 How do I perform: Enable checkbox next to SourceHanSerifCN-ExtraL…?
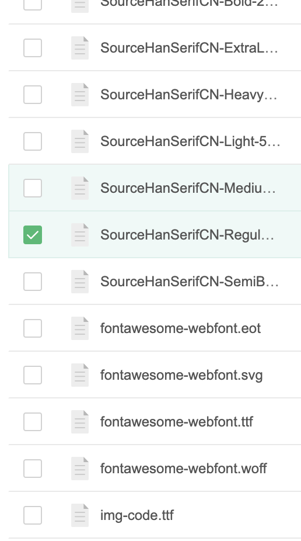pyautogui.click(x=33, y=47)
